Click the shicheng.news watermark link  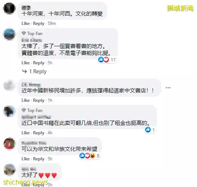click(26, 182)
